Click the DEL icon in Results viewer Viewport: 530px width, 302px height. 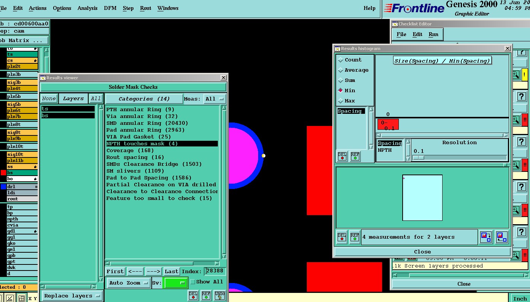tap(193, 295)
